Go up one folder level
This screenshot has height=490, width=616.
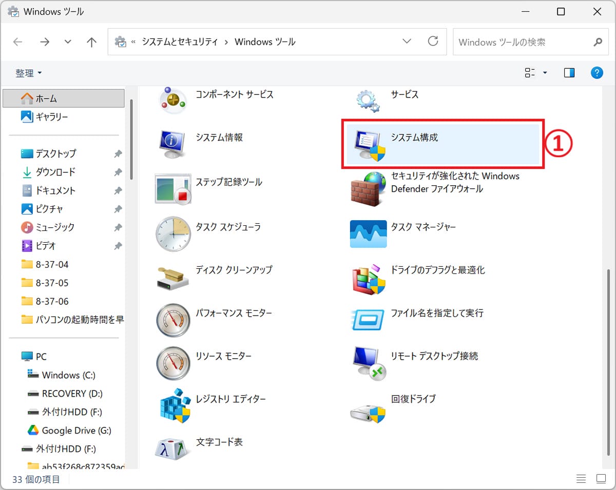point(91,42)
